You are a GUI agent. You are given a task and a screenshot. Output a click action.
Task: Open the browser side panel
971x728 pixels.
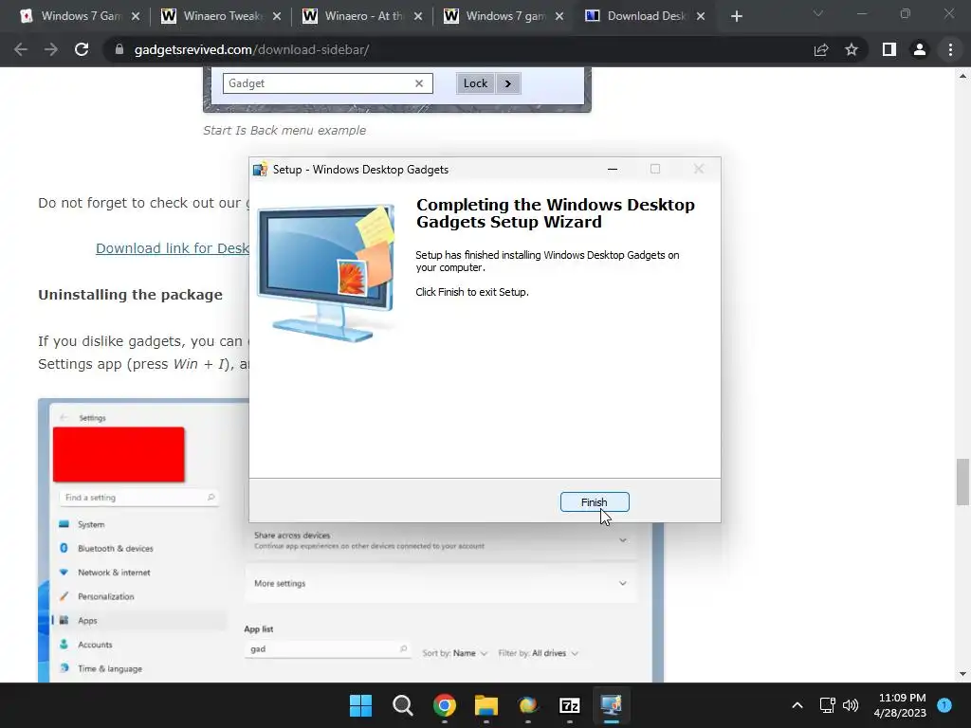889,49
